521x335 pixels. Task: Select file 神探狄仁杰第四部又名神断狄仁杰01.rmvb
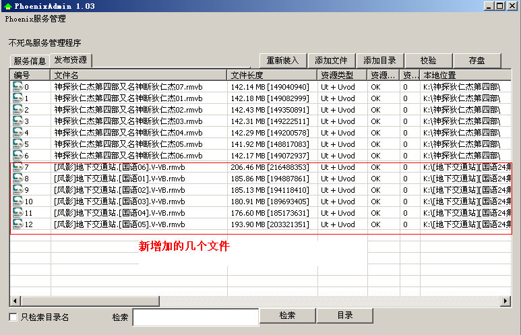click(x=128, y=98)
